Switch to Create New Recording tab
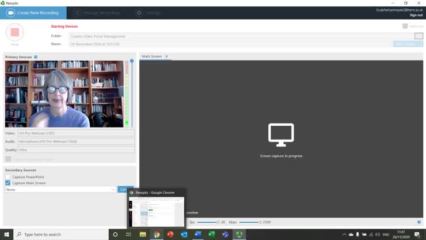The height and width of the screenshot is (240, 426). [x=33, y=13]
